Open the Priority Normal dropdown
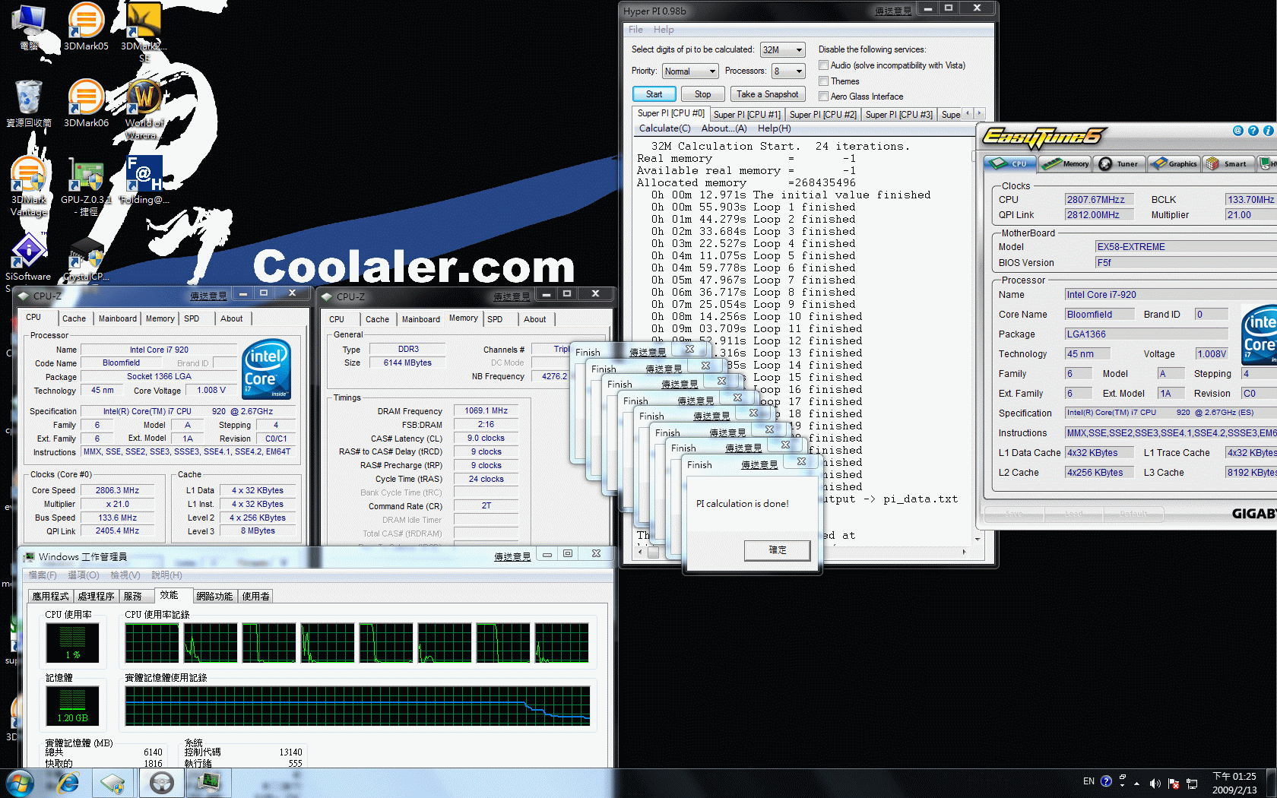The width and height of the screenshot is (1277, 798). [689, 71]
